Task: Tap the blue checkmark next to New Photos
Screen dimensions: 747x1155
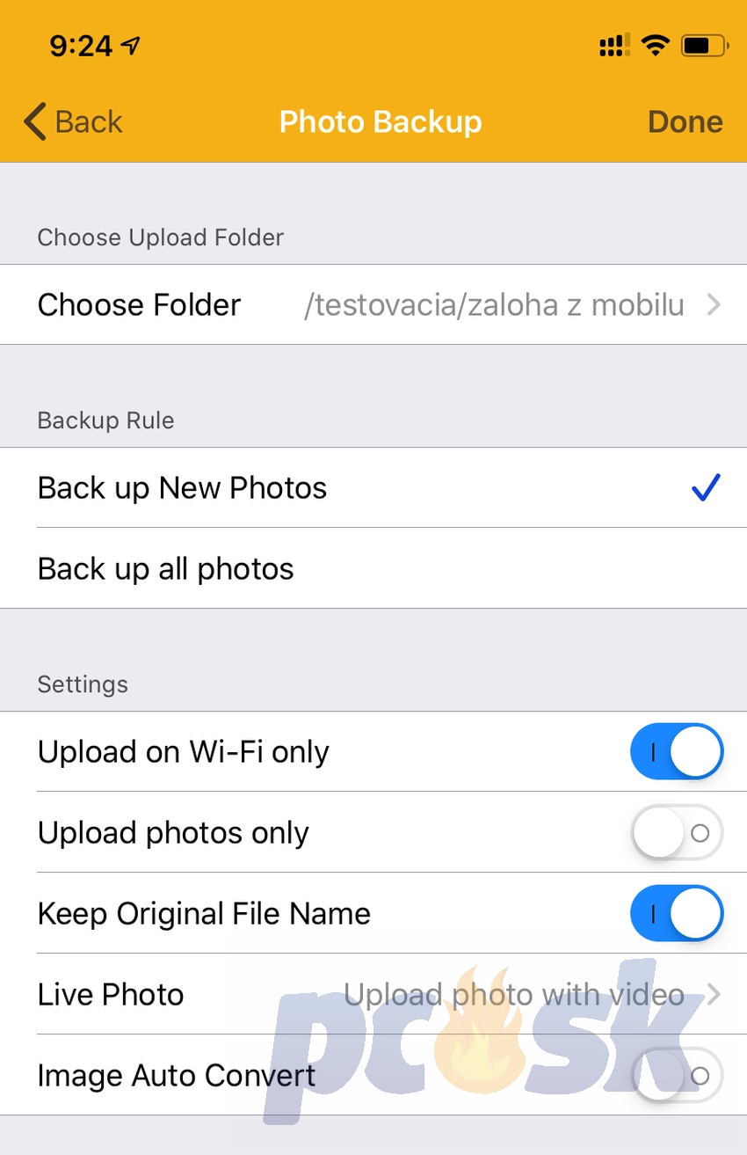Action: click(706, 487)
